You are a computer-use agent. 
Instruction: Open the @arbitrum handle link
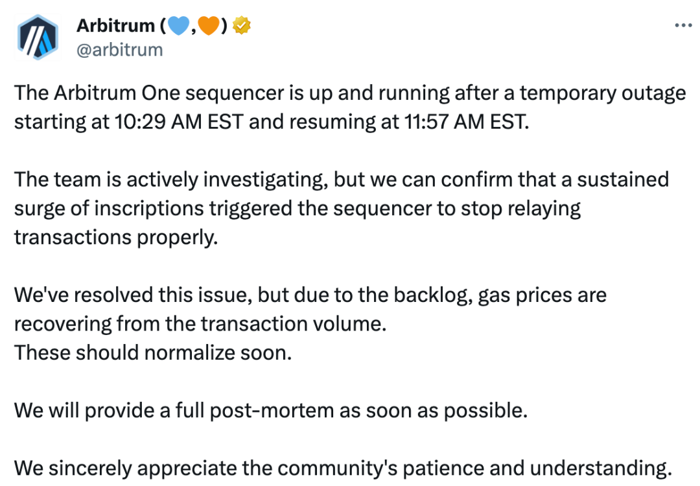click(119, 49)
